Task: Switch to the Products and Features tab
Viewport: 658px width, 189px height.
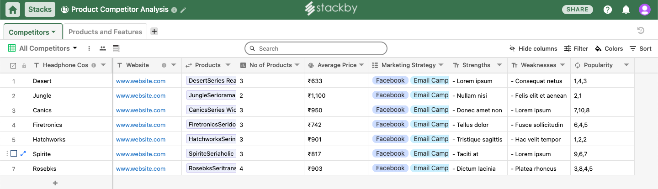Action: coord(105,32)
